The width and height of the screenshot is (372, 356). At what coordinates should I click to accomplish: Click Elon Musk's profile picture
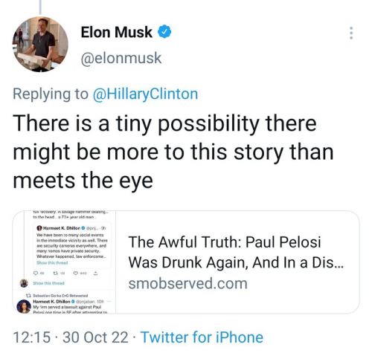(40, 45)
